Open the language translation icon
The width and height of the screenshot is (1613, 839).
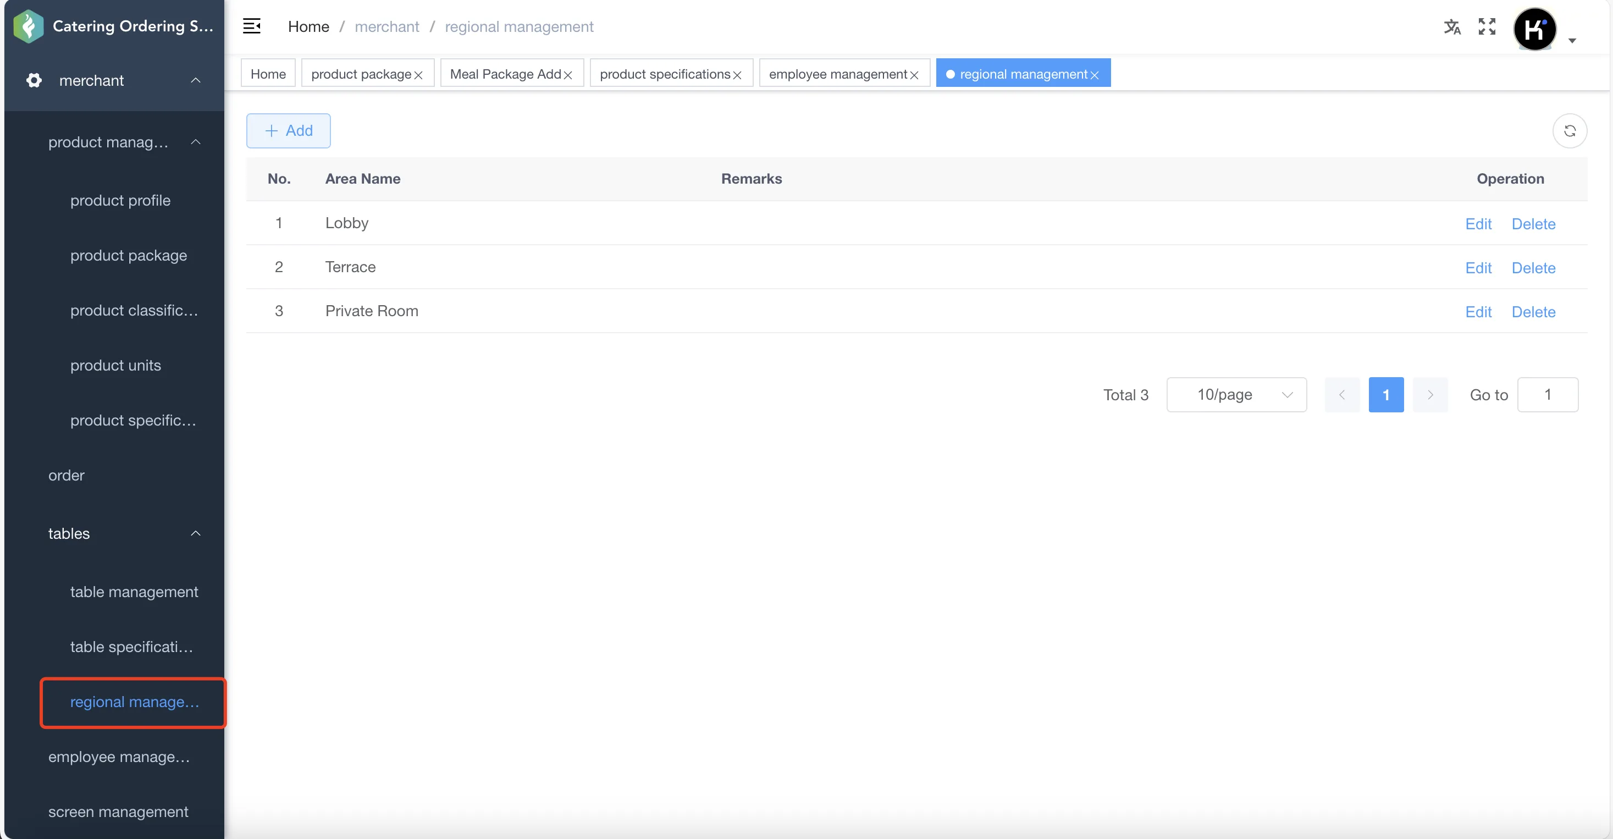point(1452,27)
